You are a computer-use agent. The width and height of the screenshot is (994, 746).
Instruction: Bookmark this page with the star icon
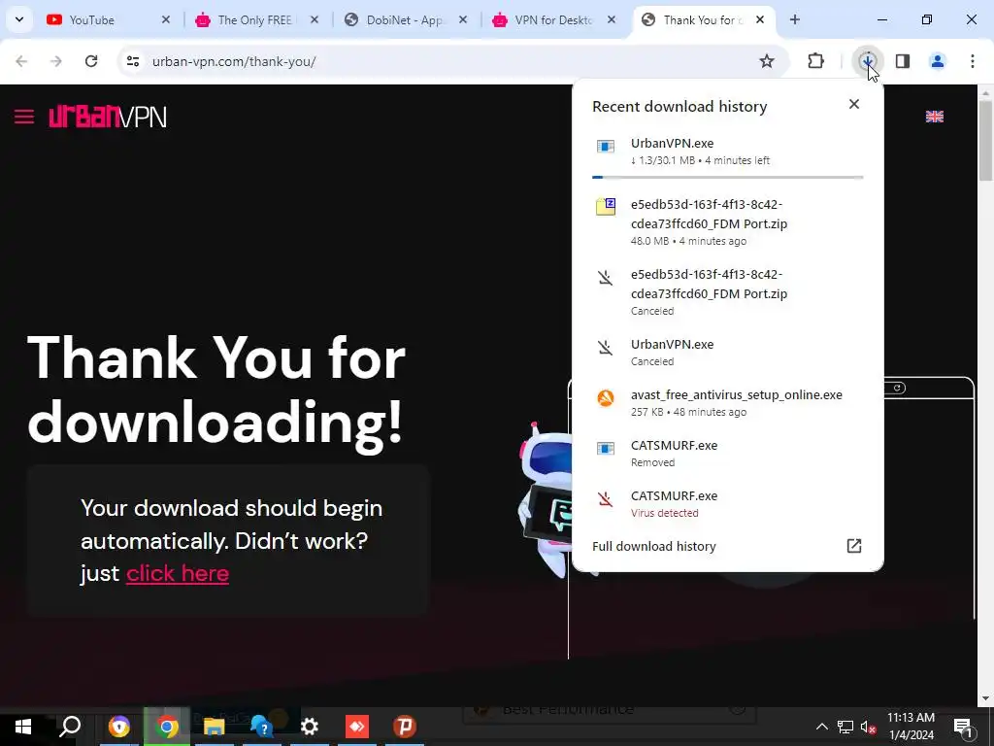(767, 61)
